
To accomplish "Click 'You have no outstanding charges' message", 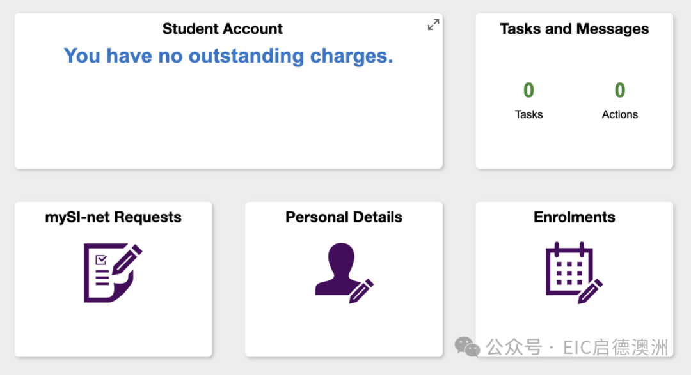I will click(228, 56).
